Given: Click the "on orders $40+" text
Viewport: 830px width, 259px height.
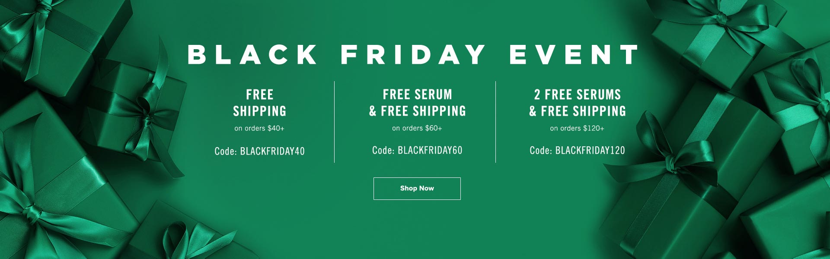Looking at the screenshot, I should (x=259, y=128).
